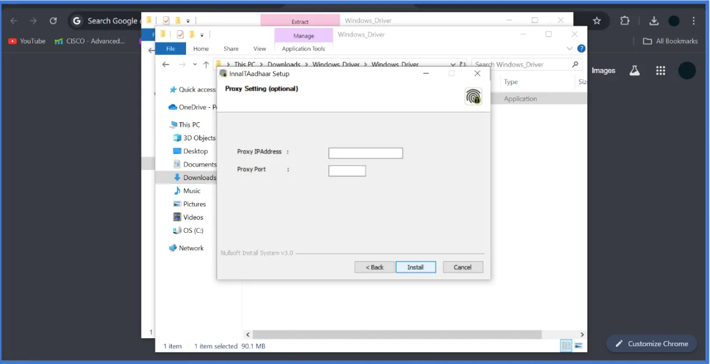The width and height of the screenshot is (710, 364).
Task: Click Customize Chrome button
Action: pyautogui.click(x=651, y=344)
